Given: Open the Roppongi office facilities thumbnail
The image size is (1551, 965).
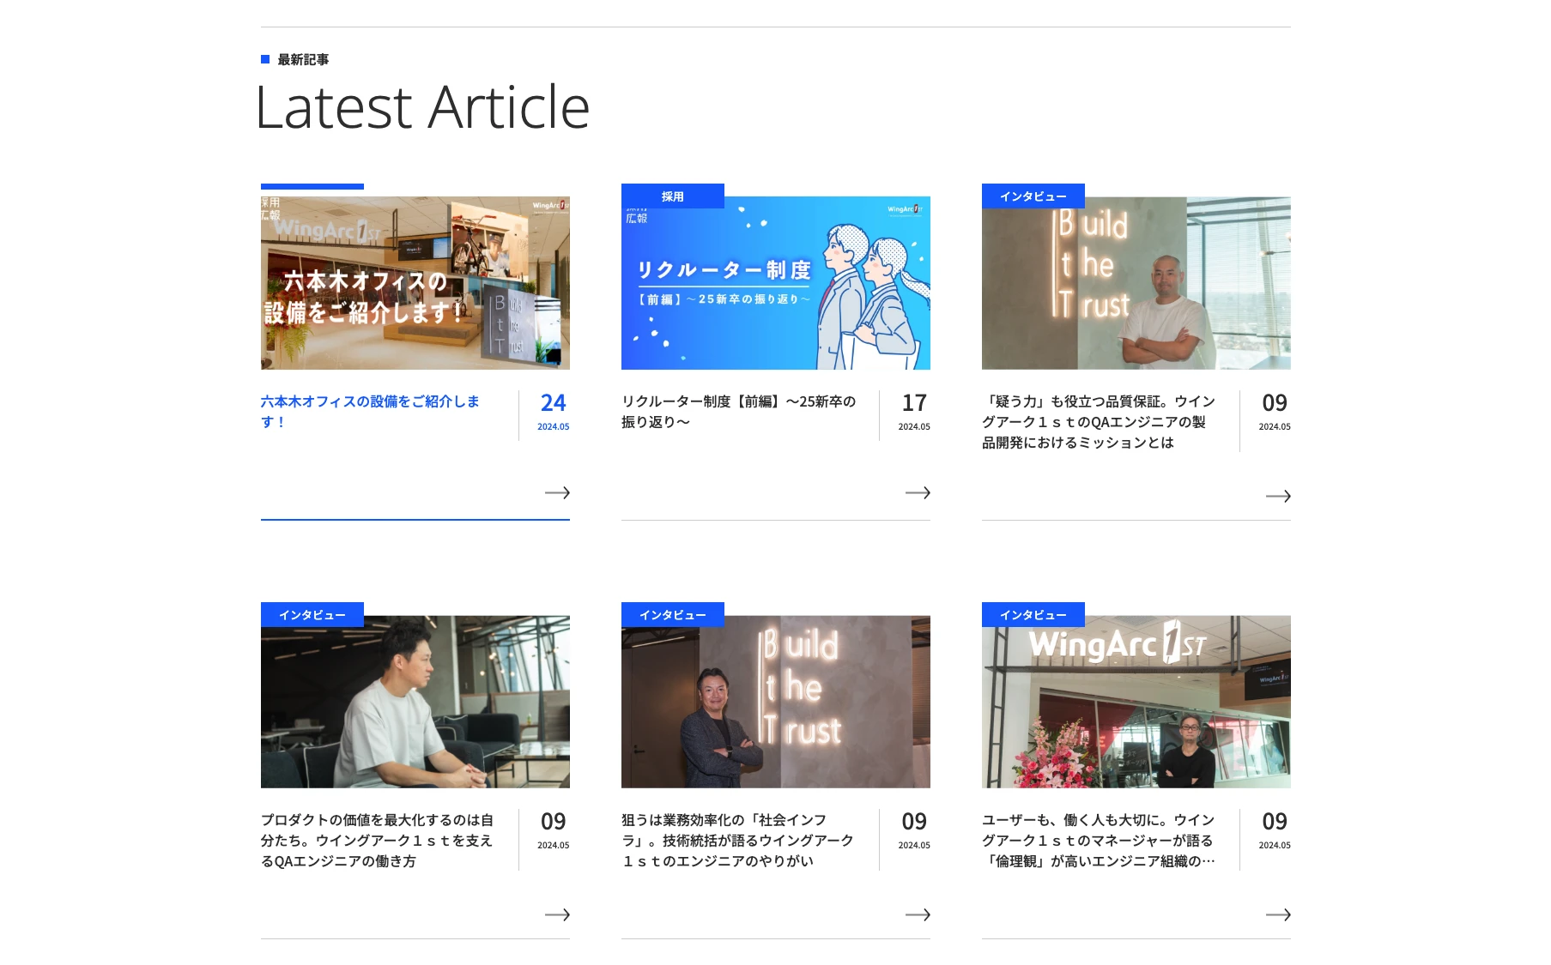Looking at the screenshot, I should [415, 283].
